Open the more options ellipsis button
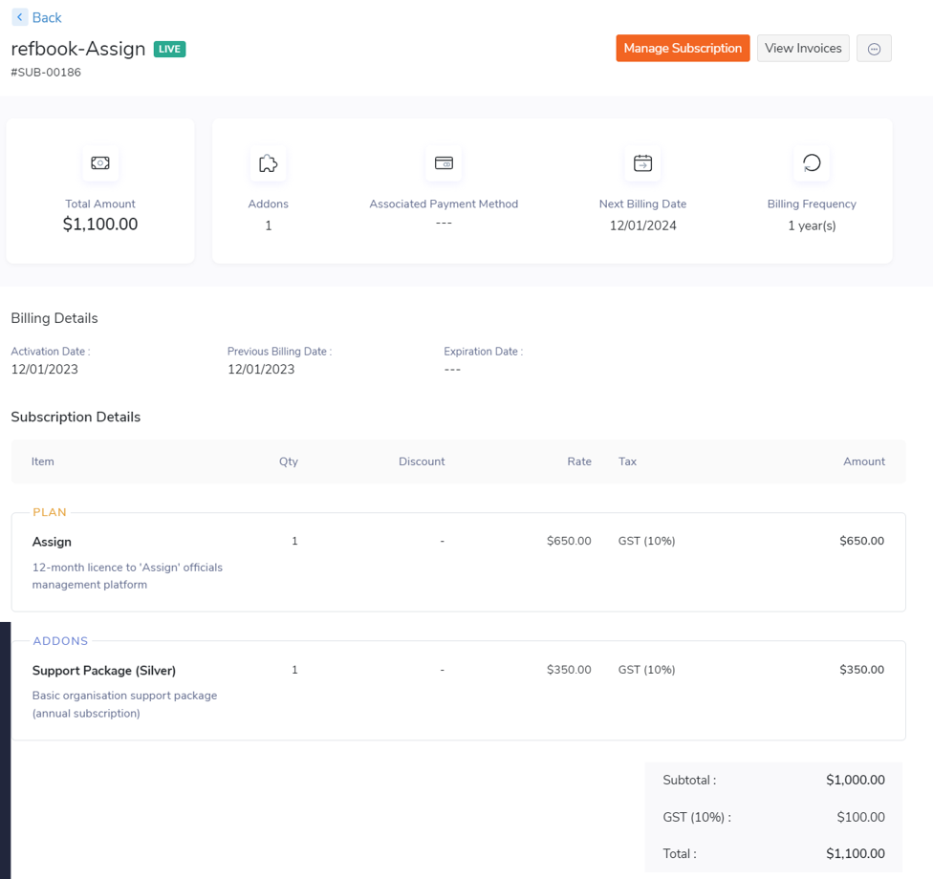 click(x=874, y=49)
